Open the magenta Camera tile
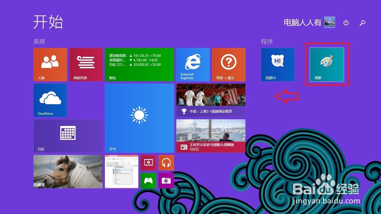This screenshot has height=214, width=381. 166,180
